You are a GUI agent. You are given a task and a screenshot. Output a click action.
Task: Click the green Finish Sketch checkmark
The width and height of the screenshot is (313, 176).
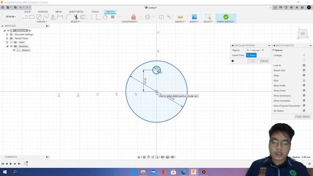pyautogui.click(x=226, y=17)
